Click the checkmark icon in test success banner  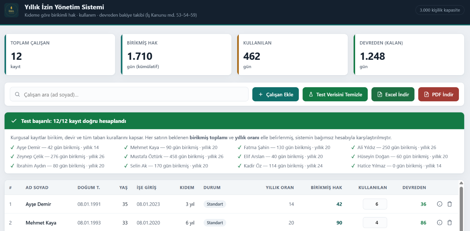(14, 121)
